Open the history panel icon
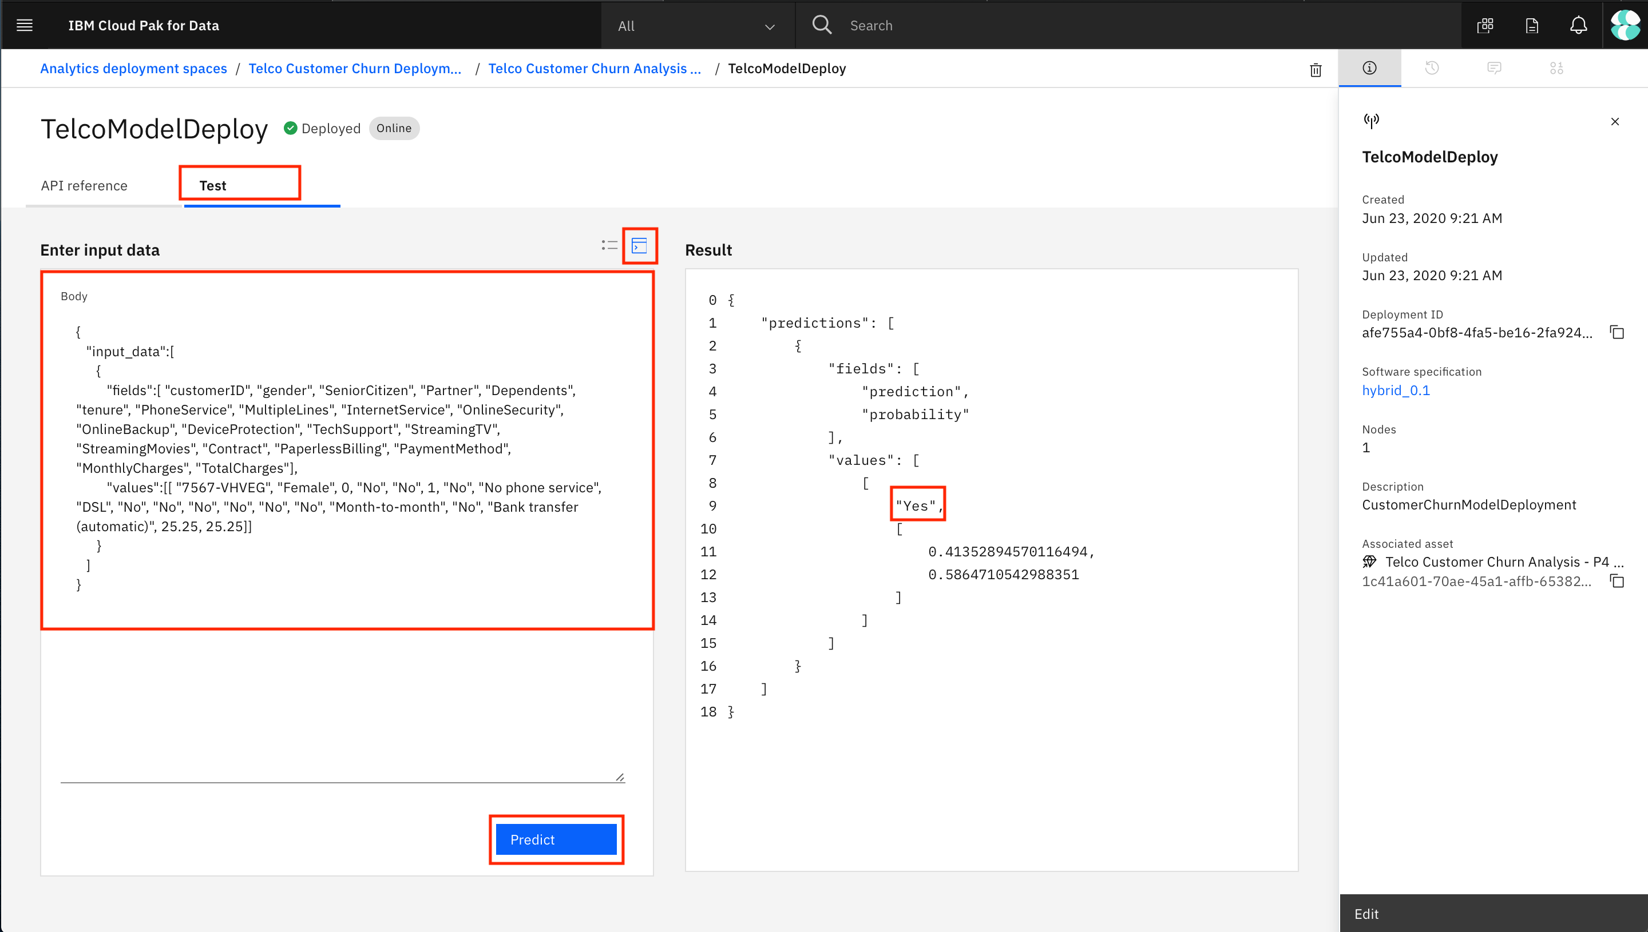 (1432, 68)
